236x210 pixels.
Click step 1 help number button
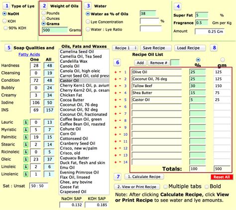click(x=7, y=6)
